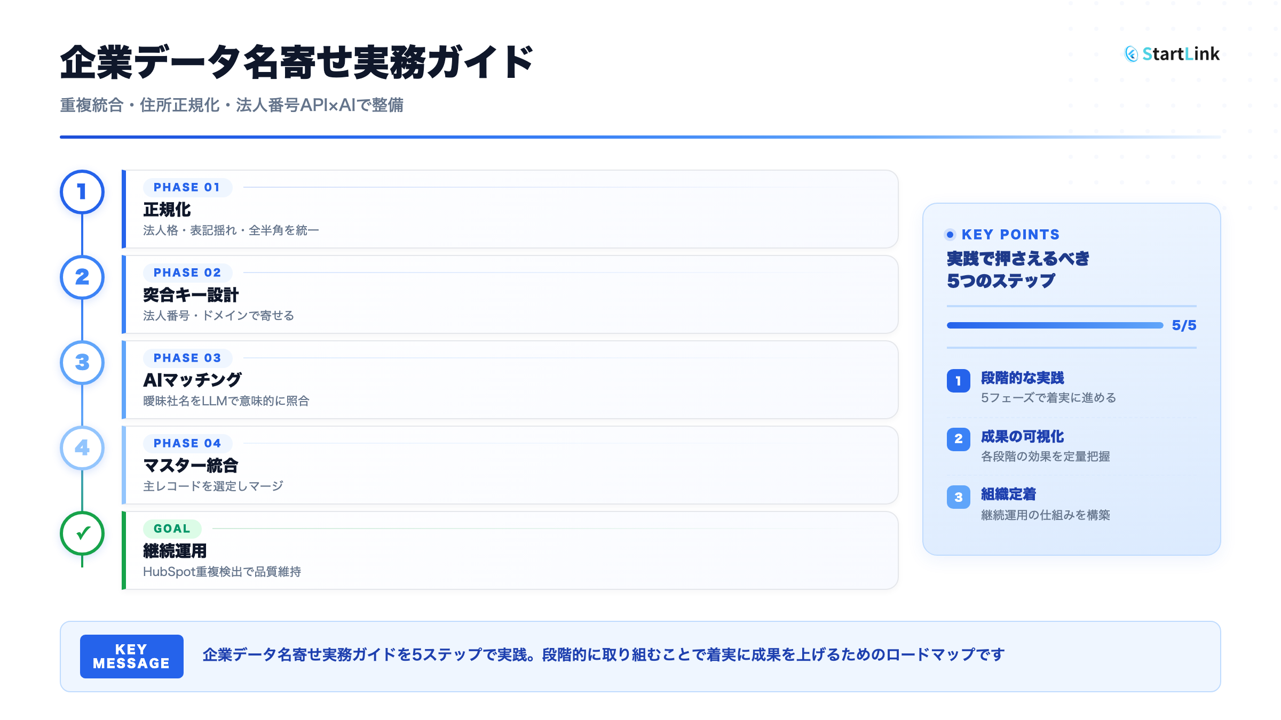Click the green checkmark goal circle
The height and width of the screenshot is (720, 1281).
pos(82,533)
